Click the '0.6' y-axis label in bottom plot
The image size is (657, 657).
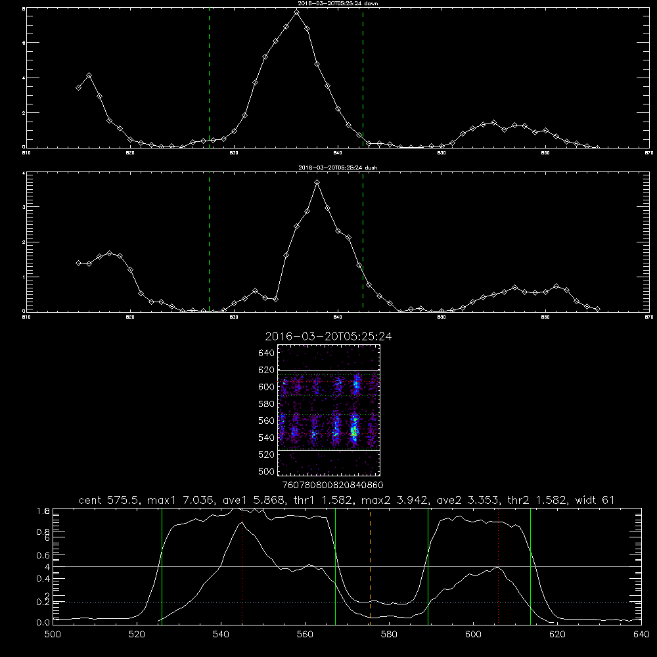43,555
